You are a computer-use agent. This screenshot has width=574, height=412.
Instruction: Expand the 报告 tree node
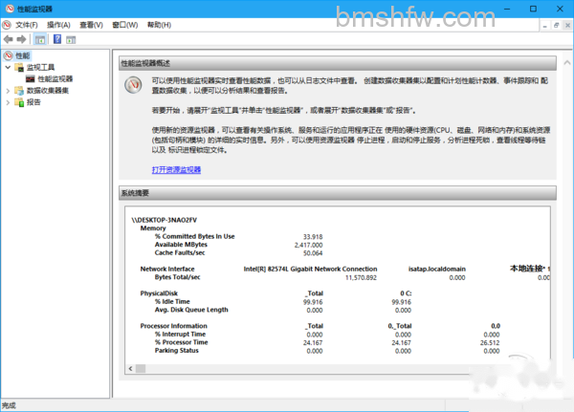8,102
